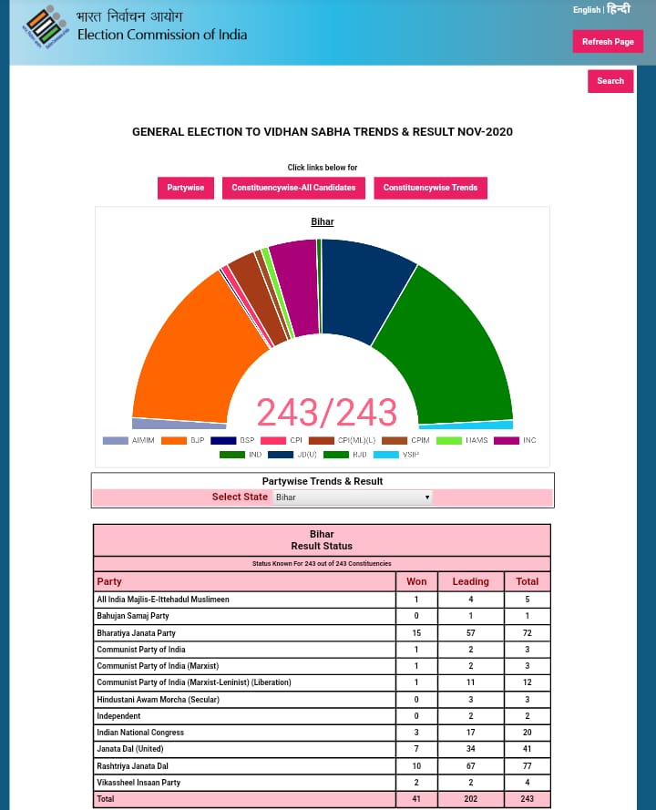Click 'Bharatiya Janata Party' row name
This screenshot has height=810, width=656.
[136, 633]
